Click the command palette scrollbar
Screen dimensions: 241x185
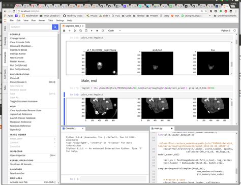click(58, 56)
